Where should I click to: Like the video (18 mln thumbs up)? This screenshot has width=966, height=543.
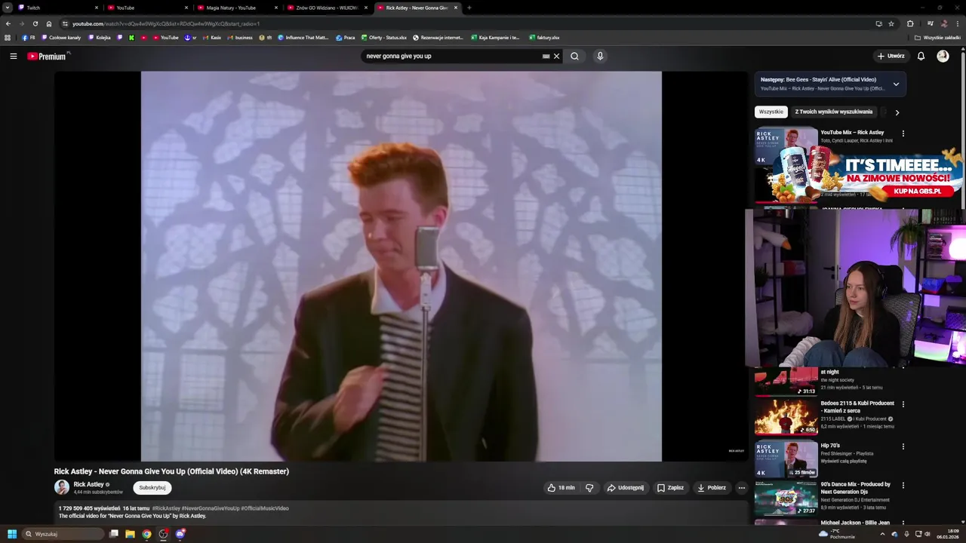pos(561,488)
